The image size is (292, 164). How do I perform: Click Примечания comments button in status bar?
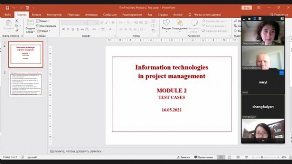[203, 157]
